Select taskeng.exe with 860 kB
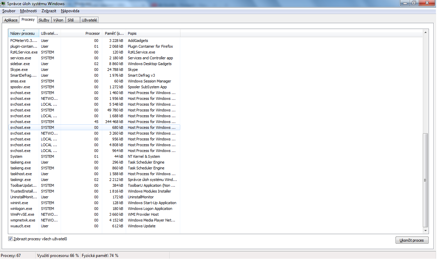 [94, 168]
